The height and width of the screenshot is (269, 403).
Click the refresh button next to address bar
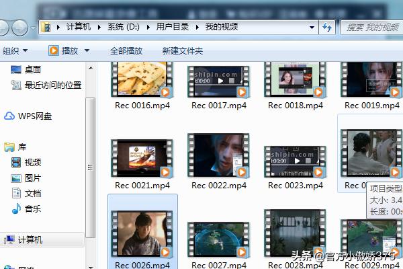327,28
